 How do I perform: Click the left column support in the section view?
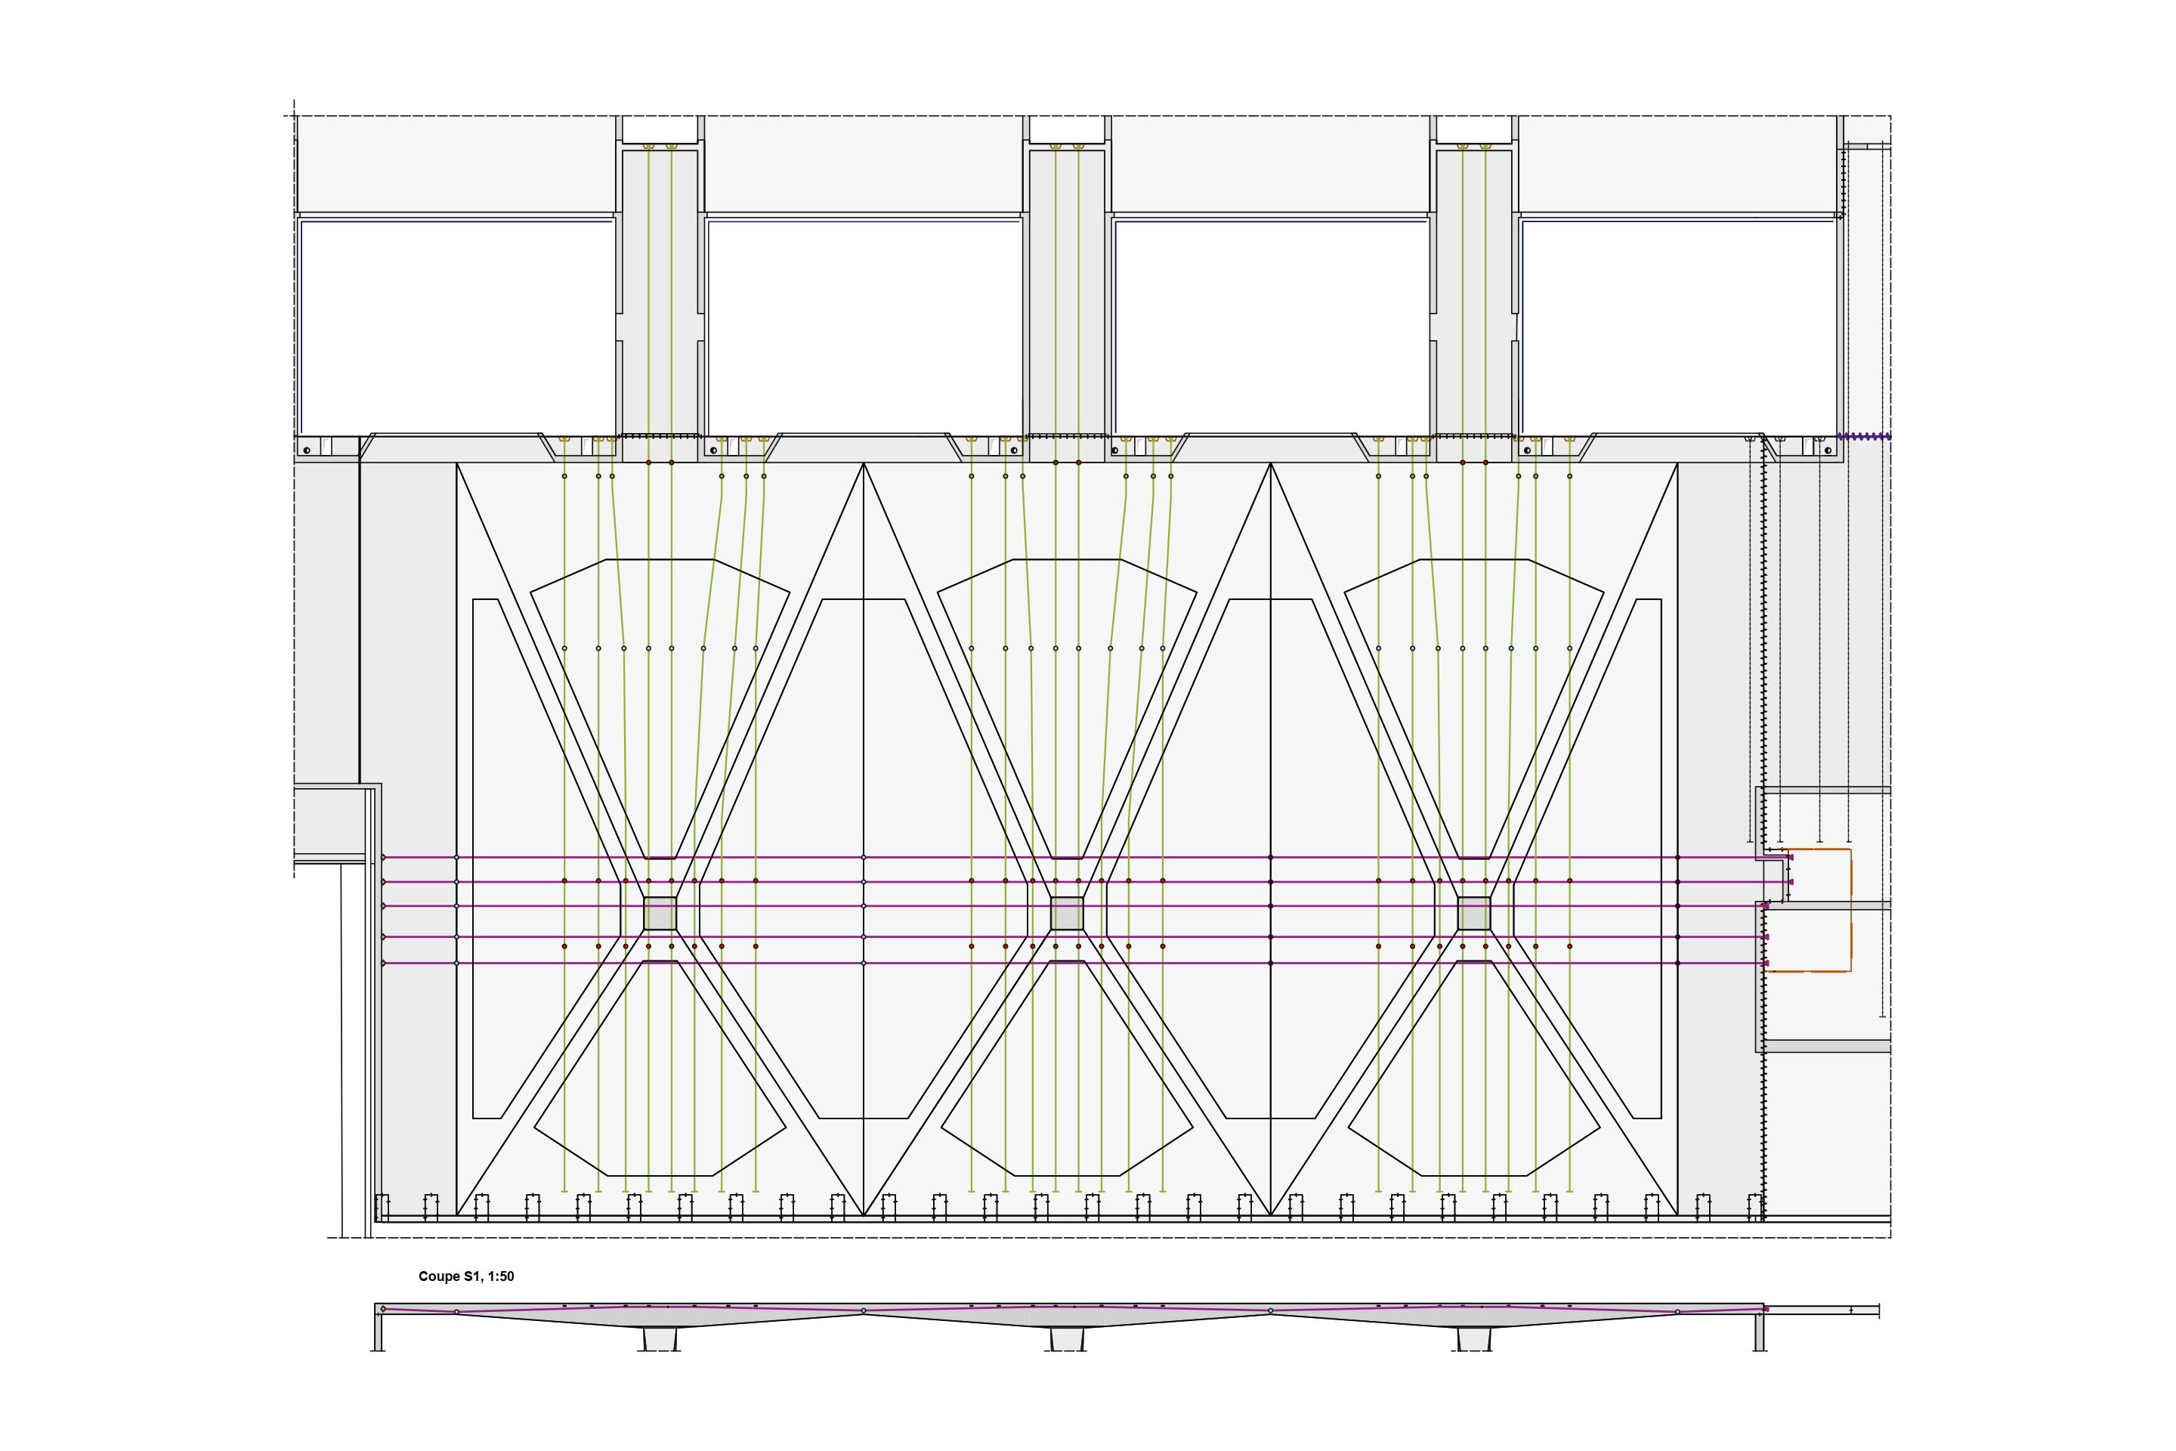pyautogui.click(x=660, y=1339)
